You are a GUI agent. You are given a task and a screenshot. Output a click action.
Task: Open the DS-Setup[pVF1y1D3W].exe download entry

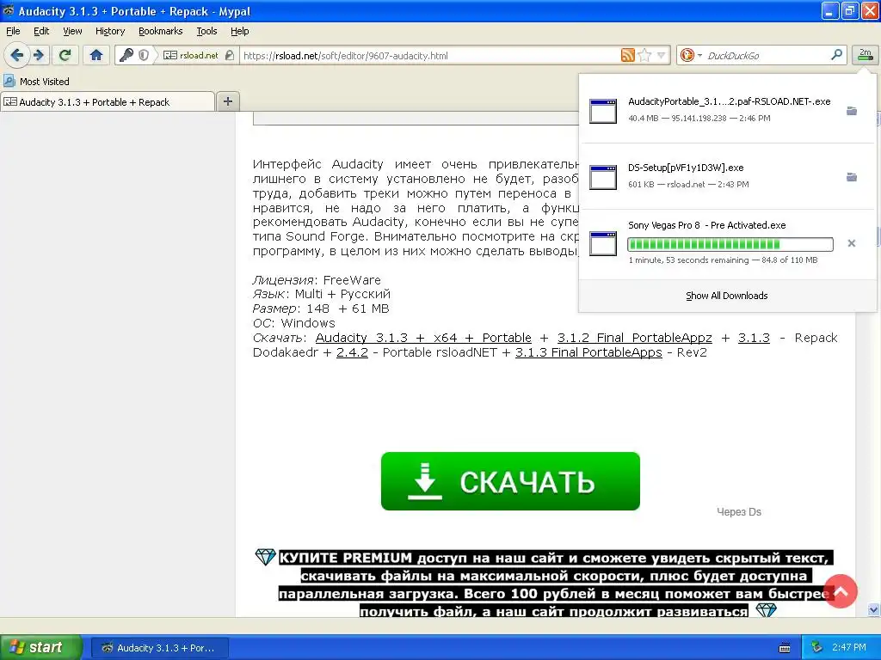pos(728,175)
